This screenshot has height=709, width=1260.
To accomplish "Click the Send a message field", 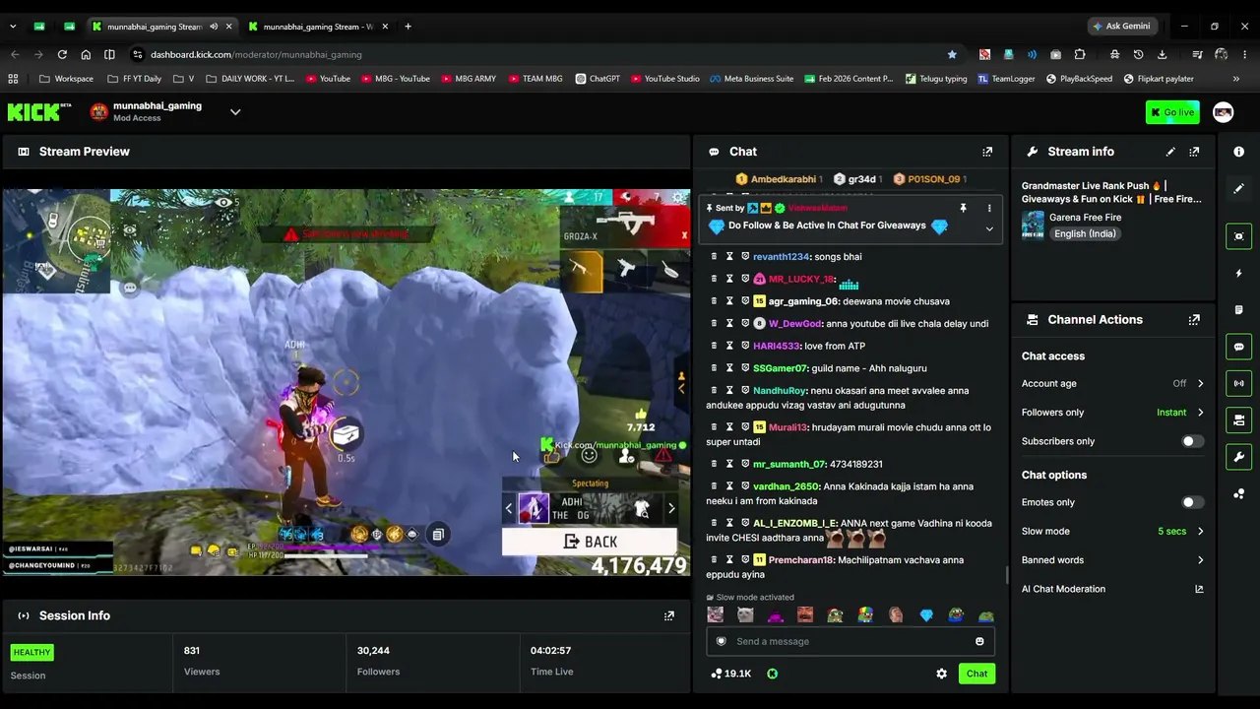I will [850, 642].
